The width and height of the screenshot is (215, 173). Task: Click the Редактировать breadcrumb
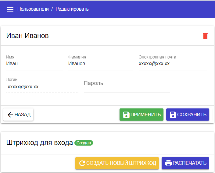pyautogui.click(x=72, y=9)
